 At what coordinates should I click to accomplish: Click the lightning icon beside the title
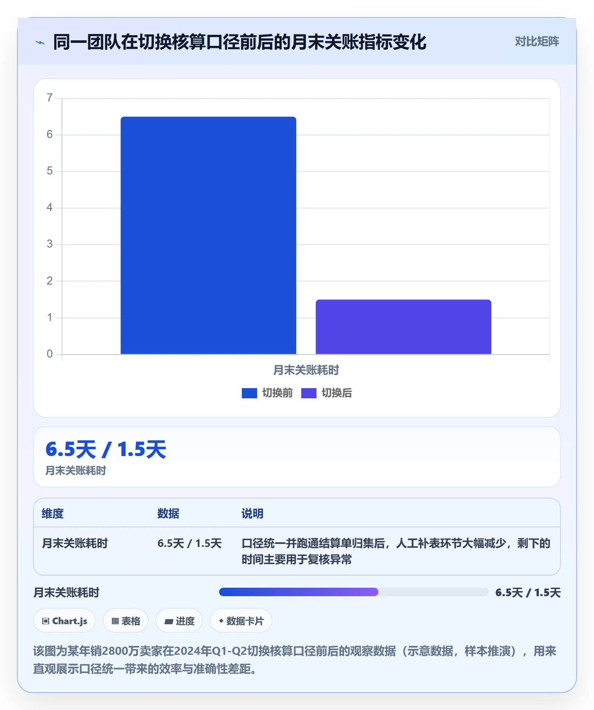click(40, 42)
